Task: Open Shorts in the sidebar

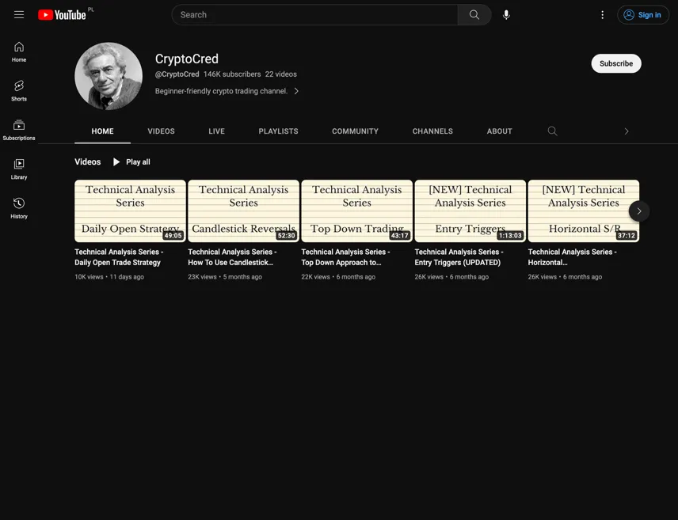Action: point(19,91)
